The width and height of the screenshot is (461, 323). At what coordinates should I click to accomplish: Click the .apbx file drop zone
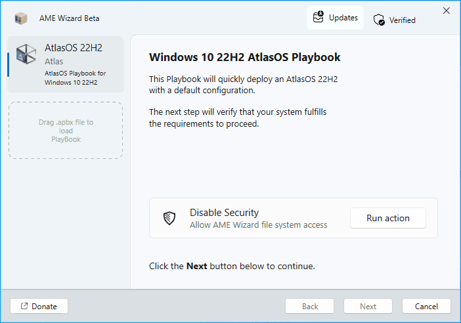point(66,130)
